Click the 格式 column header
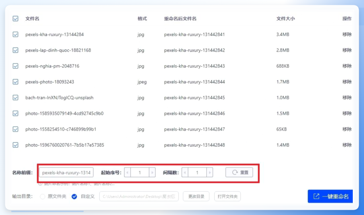 142,18
